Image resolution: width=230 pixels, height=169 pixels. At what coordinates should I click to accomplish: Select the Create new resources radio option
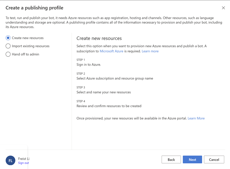tap(8, 38)
